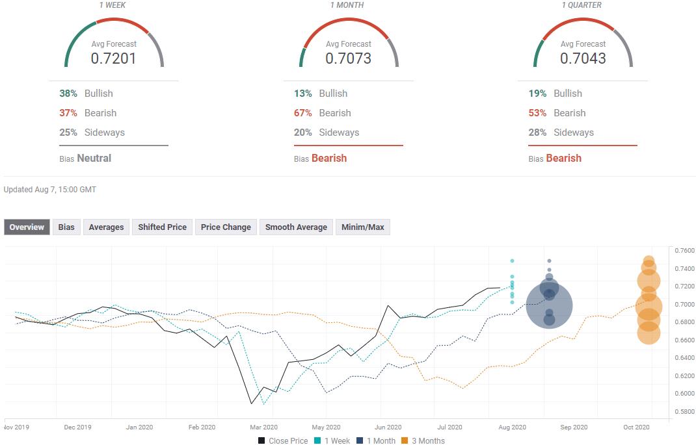Click the 0.7043 average forecast value
The width and height of the screenshot is (696, 445).
[583, 58]
